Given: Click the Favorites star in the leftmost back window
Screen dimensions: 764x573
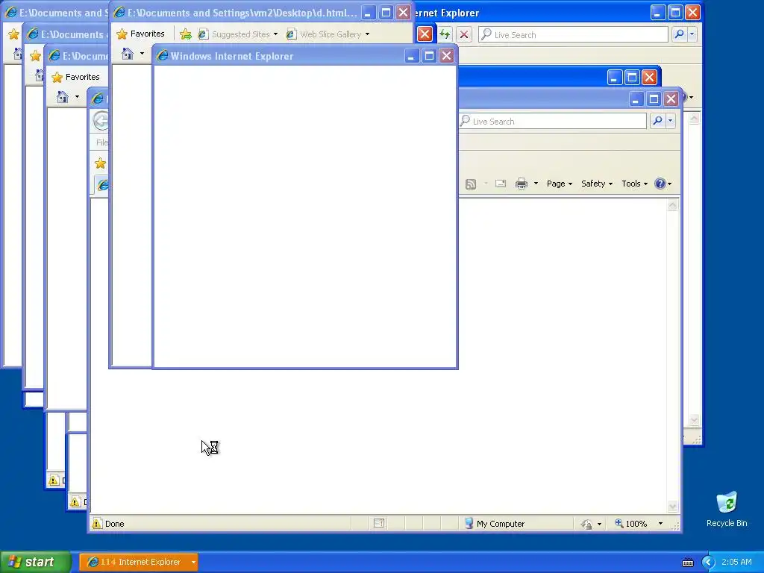Looking at the screenshot, I should 13,34.
